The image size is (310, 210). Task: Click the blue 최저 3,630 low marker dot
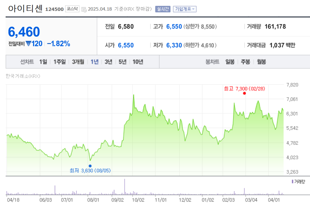(x=90, y=165)
